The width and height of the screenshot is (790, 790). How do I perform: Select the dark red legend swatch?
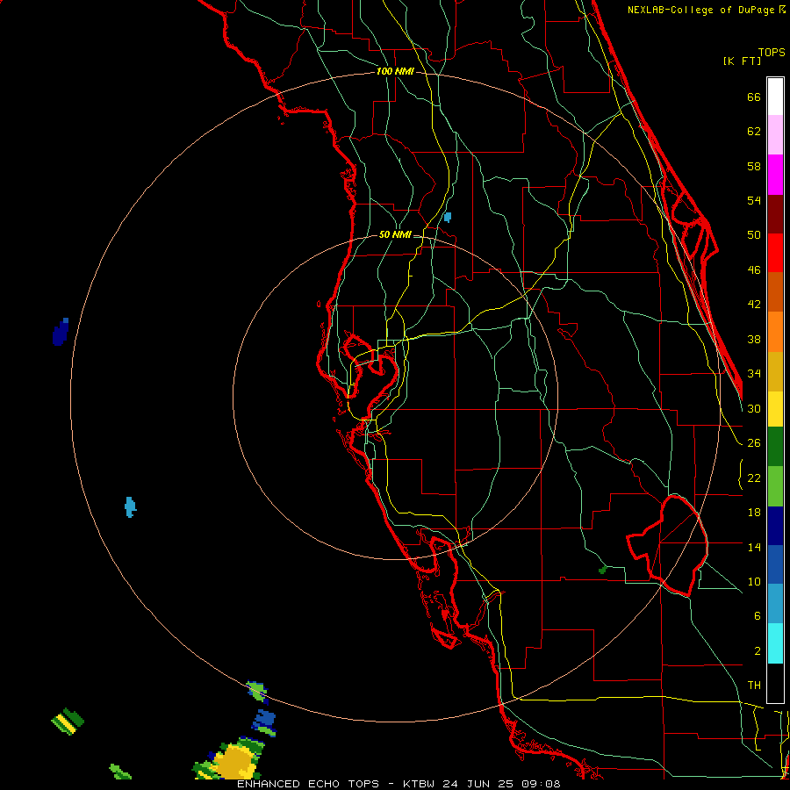775,214
